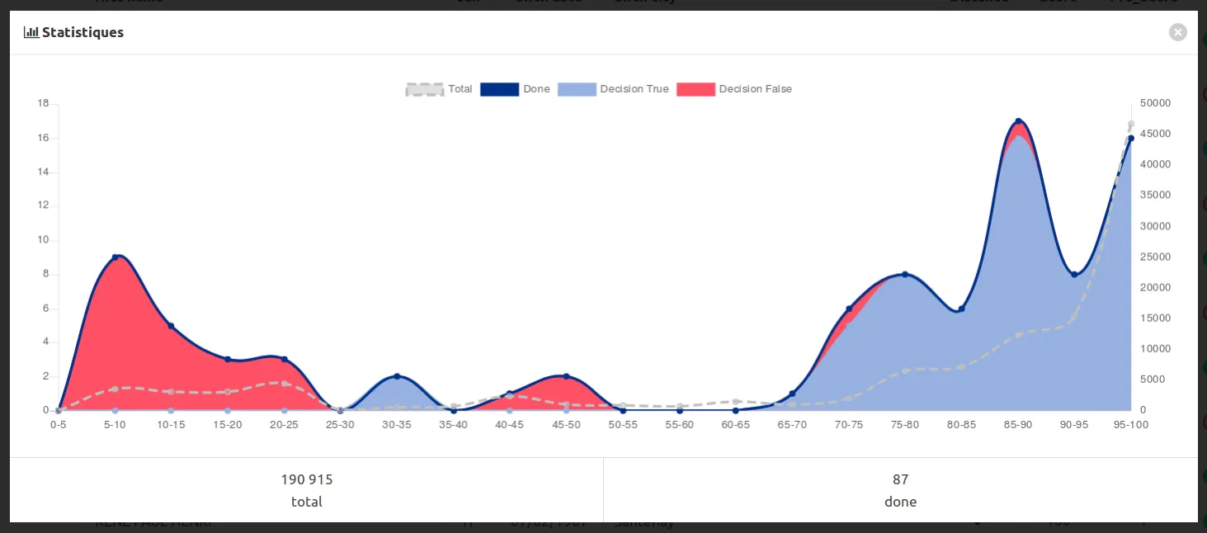Click the 0-5 axis label
Image resolution: width=1207 pixels, height=533 pixels.
58,425
